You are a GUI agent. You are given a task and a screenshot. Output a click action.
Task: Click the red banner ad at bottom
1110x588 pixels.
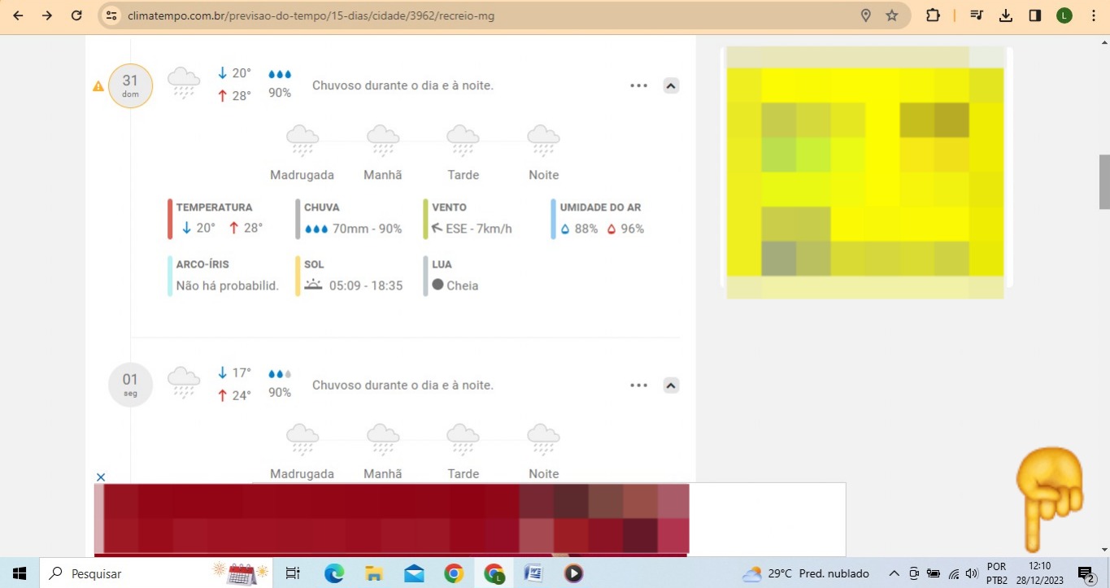[x=391, y=519]
